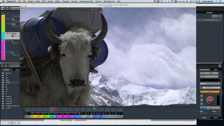224x126 pixels.
Task: Open the Spotlight search icon in the menu bar
Action: click(217, 1)
